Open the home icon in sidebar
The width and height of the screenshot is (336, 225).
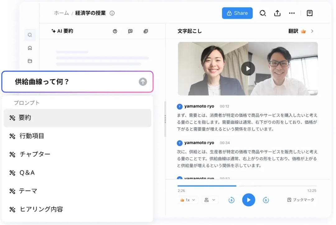pyautogui.click(x=30, y=48)
